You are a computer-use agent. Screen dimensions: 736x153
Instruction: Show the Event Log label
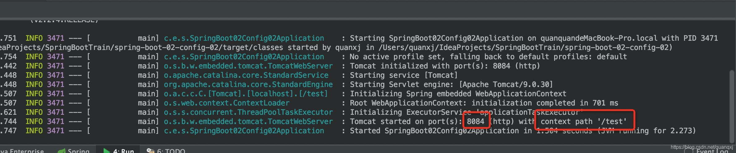(712, 151)
